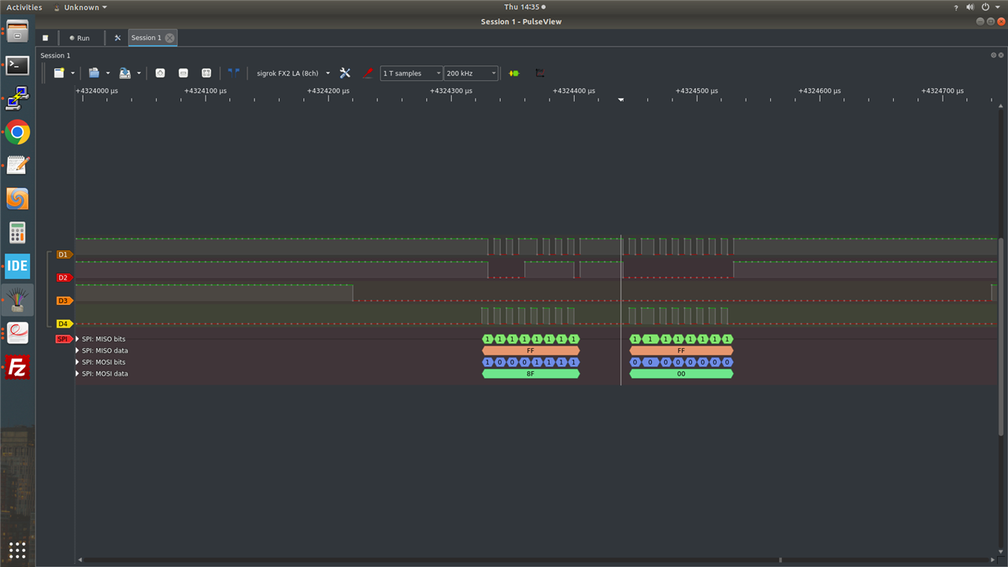The image size is (1008, 567).
Task: Show applications grid in dock
Action: pos(17,550)
